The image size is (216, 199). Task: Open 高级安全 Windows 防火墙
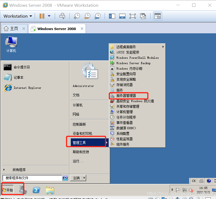[137, 101]
